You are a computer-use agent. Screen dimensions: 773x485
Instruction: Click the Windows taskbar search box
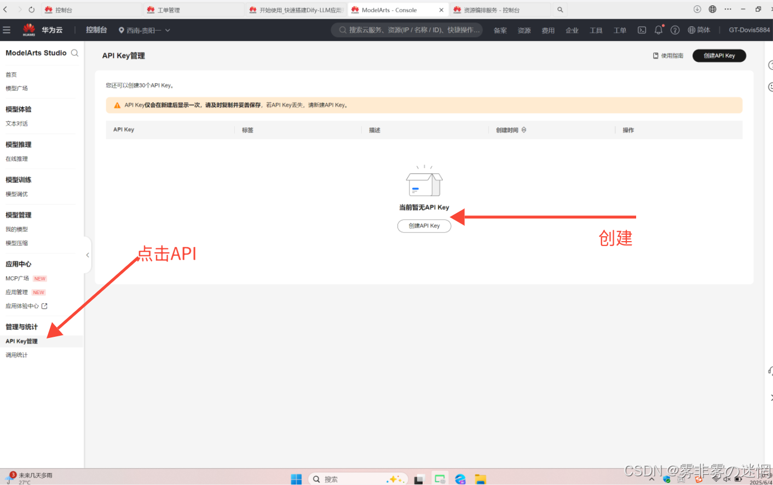point(358,479)
